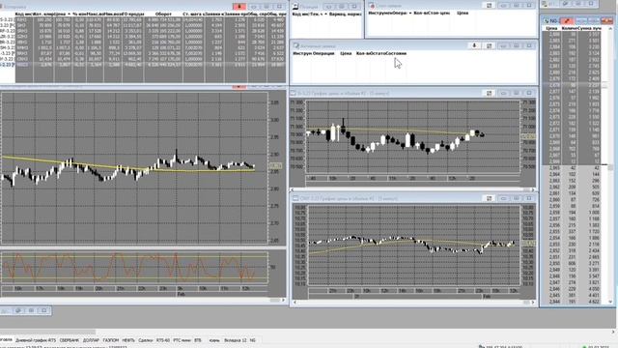618x348 pixels.
Task: Click the stop orders window title icon
Action: (371, 6)
